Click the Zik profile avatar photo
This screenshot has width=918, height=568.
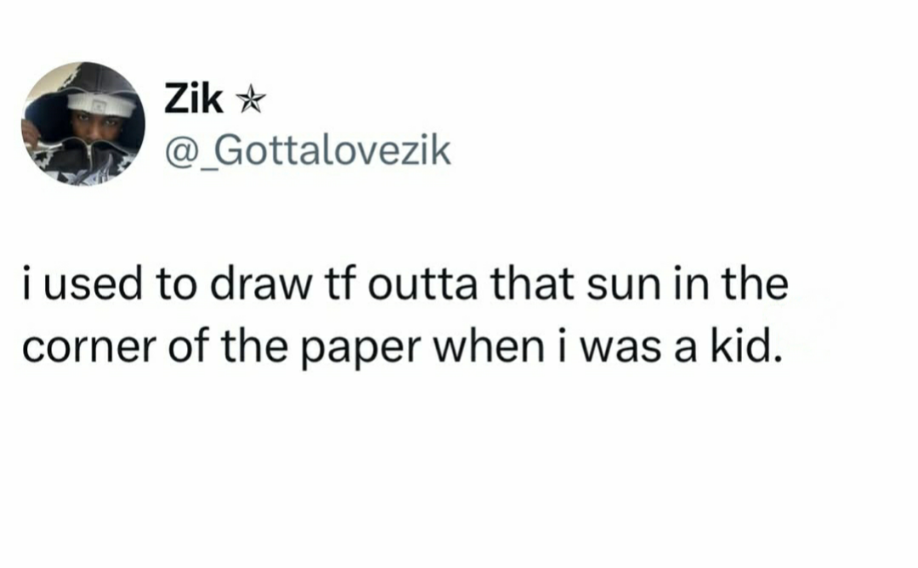82,124
